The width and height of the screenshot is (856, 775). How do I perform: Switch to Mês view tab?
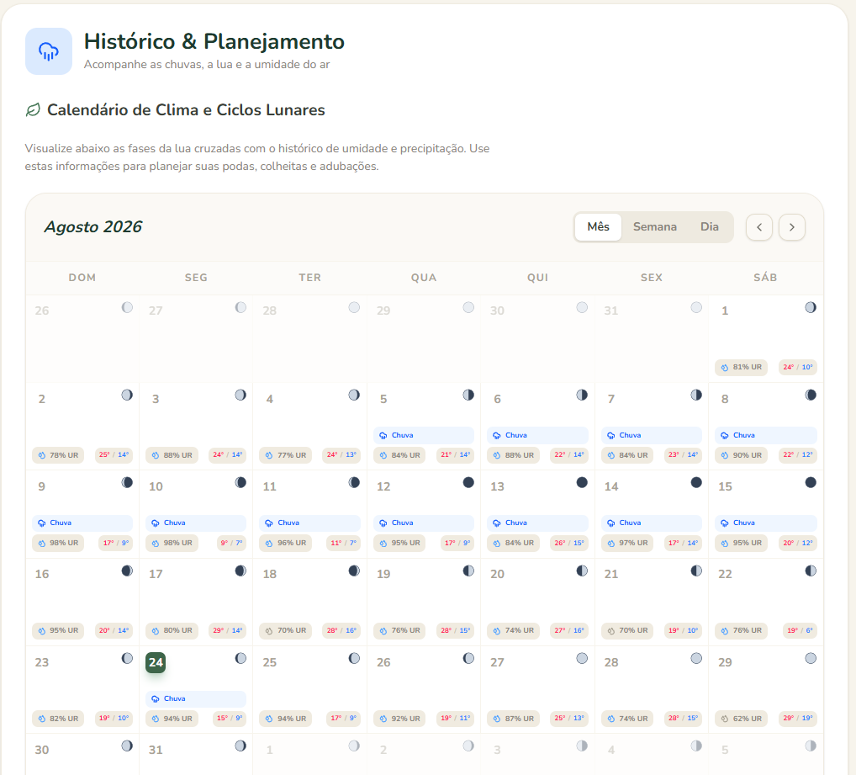coord(599,226)
